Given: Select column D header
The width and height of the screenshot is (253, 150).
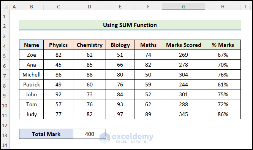Looking at the screenshot, I should point(89,6).
